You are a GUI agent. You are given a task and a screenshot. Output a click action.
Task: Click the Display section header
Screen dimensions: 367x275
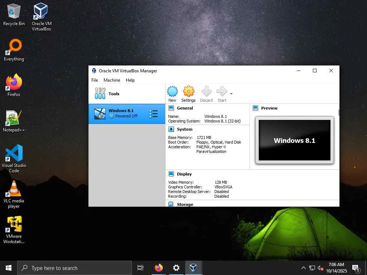point(184,174)
